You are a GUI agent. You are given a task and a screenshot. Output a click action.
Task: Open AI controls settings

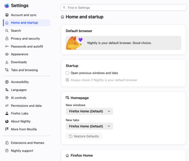(26, 98)
